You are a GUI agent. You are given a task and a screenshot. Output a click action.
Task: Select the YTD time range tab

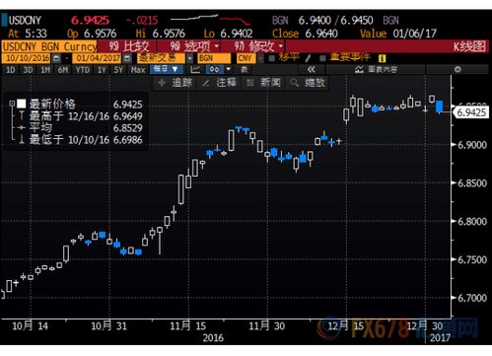tap(82, 70)
